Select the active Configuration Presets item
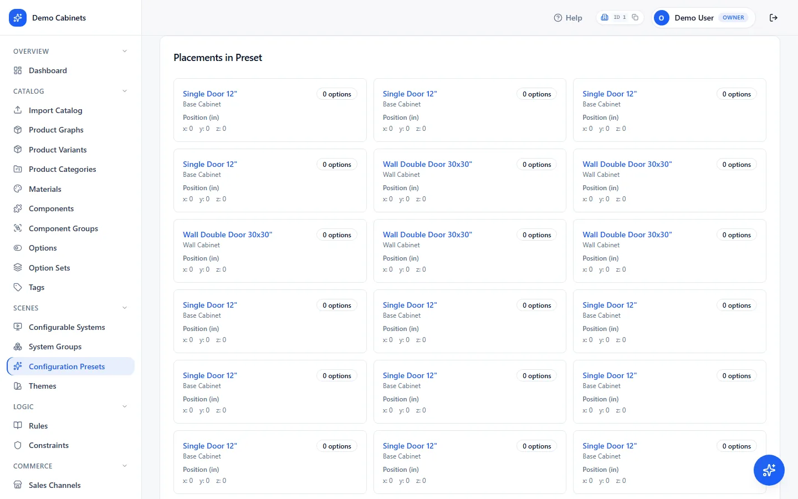 (x=71, y=366)
